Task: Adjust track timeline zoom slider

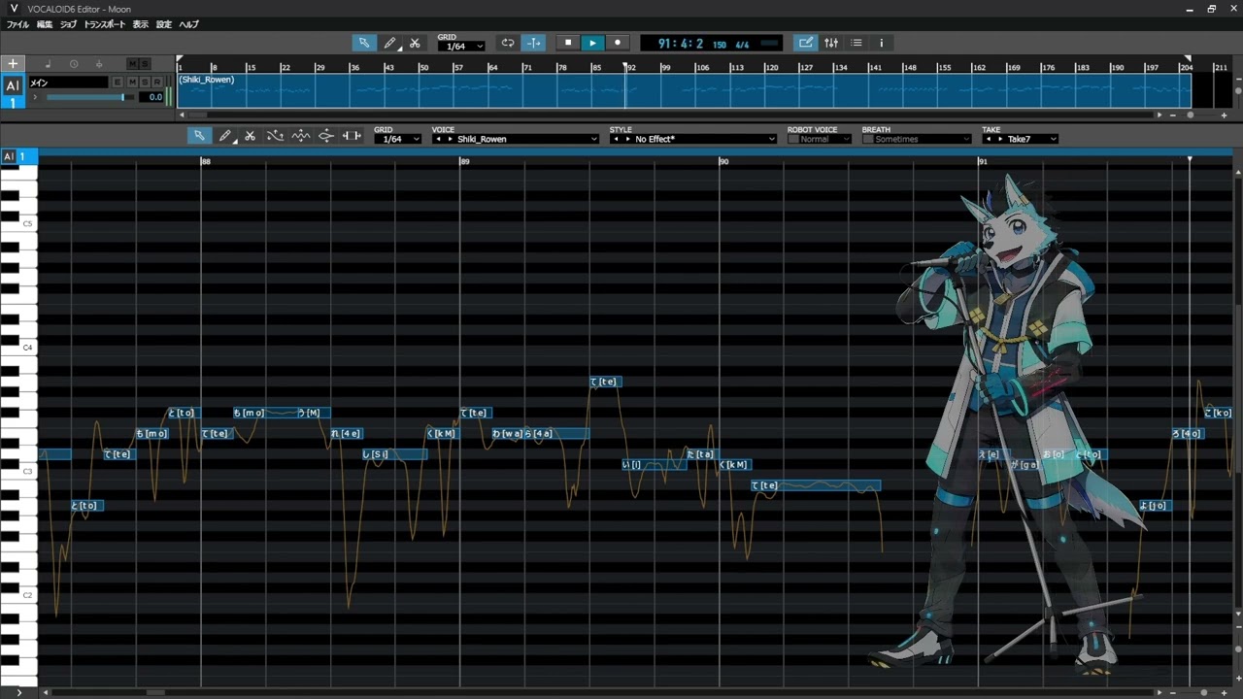Action: point(1192,115)
